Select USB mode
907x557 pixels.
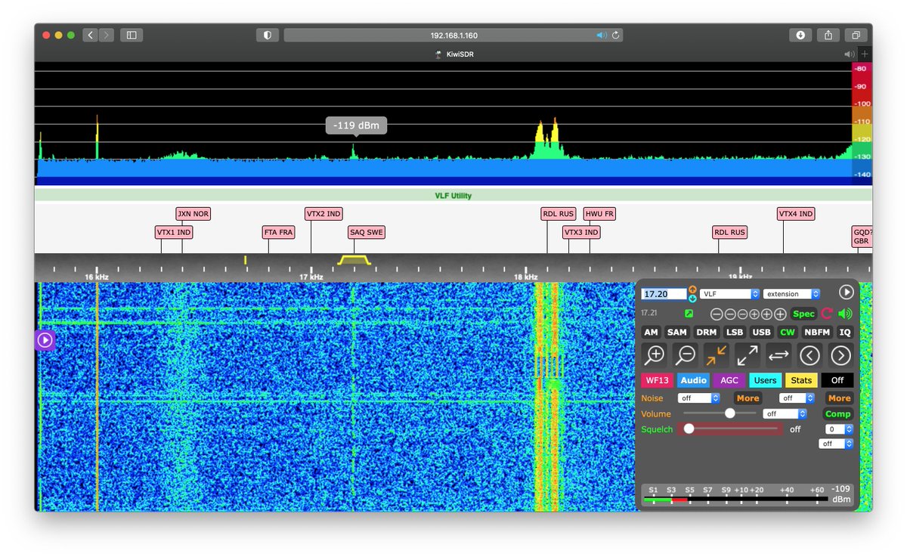[761, 332]
